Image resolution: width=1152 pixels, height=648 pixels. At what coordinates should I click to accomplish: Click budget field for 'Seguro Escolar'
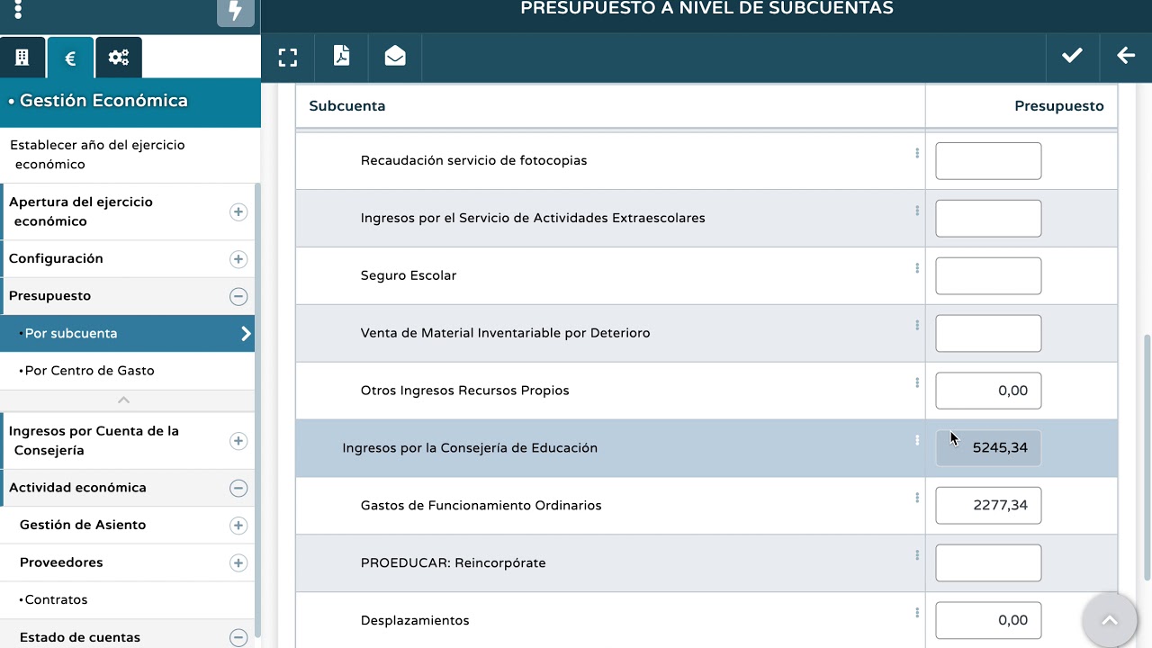click(x=988, y=276)
